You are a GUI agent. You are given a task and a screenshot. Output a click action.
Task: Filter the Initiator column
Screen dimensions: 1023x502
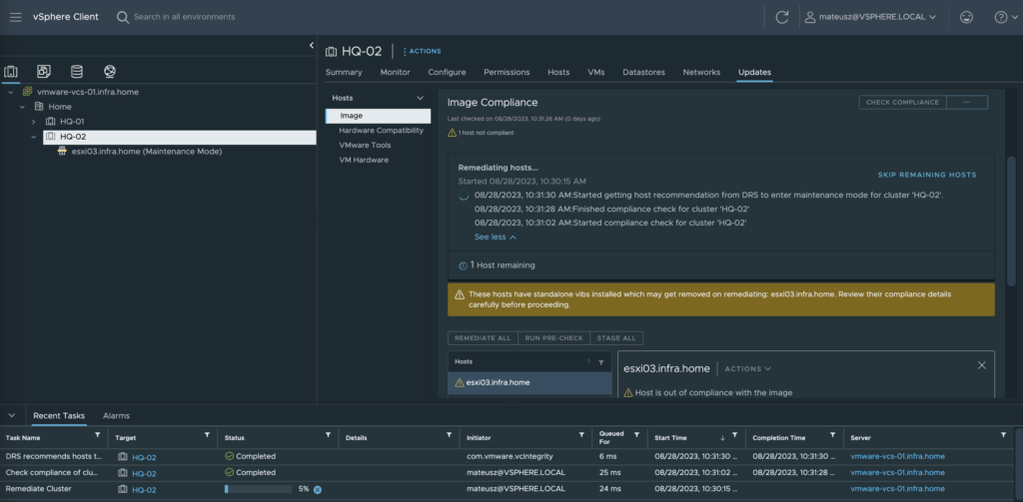(581, 434)
